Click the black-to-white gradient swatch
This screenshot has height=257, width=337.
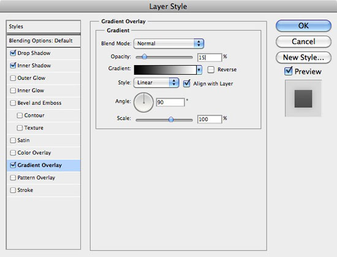(165, 70)
